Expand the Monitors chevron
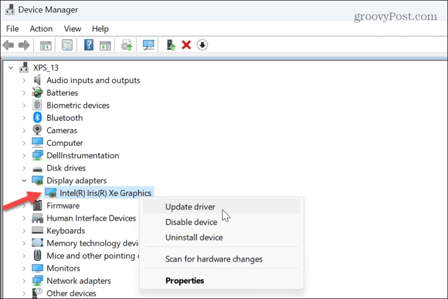This screenshot has height=299, width=448. coord(24,268)
